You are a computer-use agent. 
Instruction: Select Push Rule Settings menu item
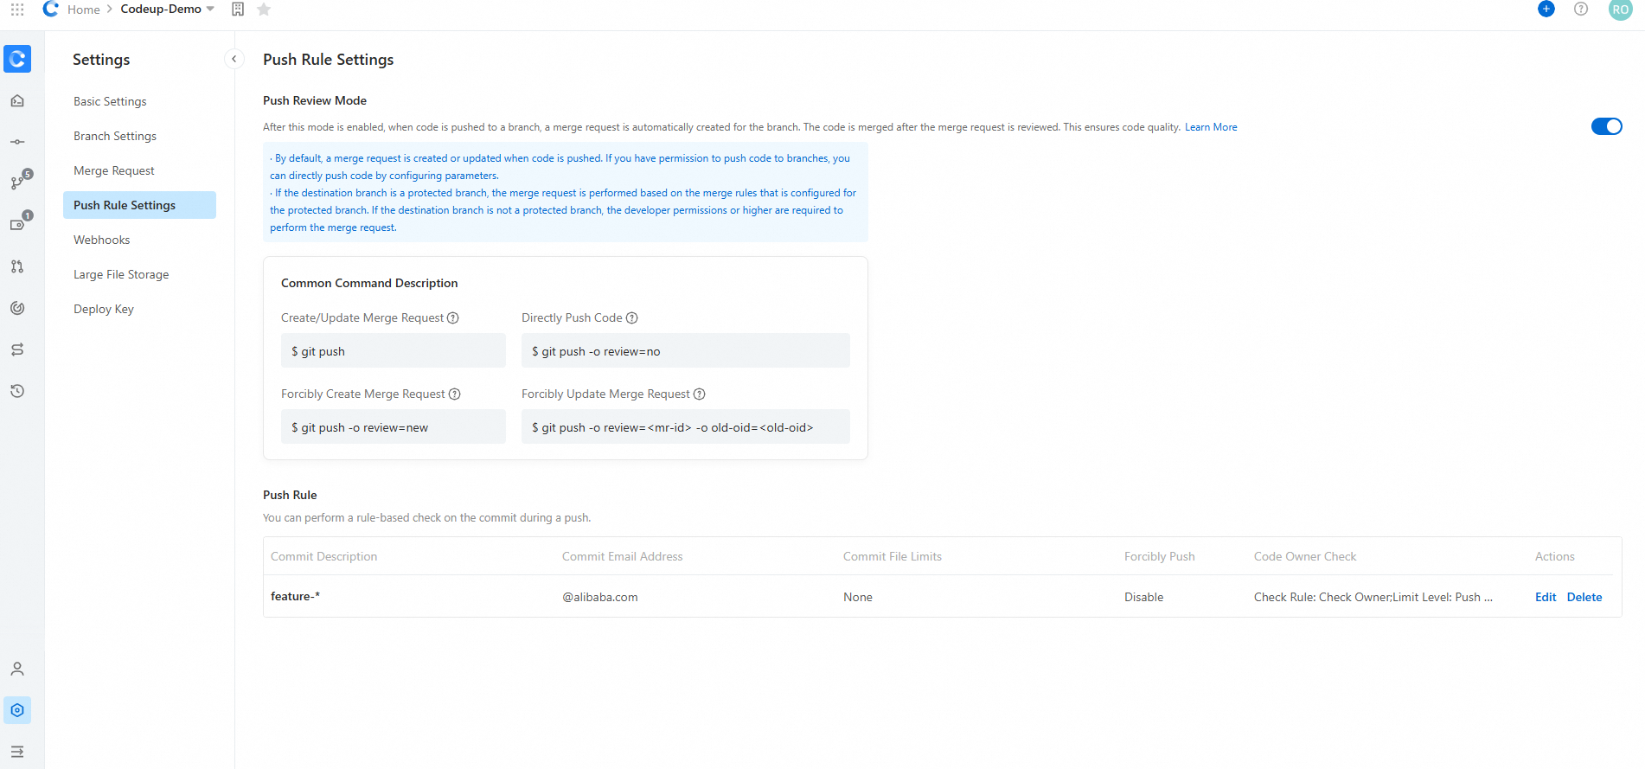pos(139,205)
